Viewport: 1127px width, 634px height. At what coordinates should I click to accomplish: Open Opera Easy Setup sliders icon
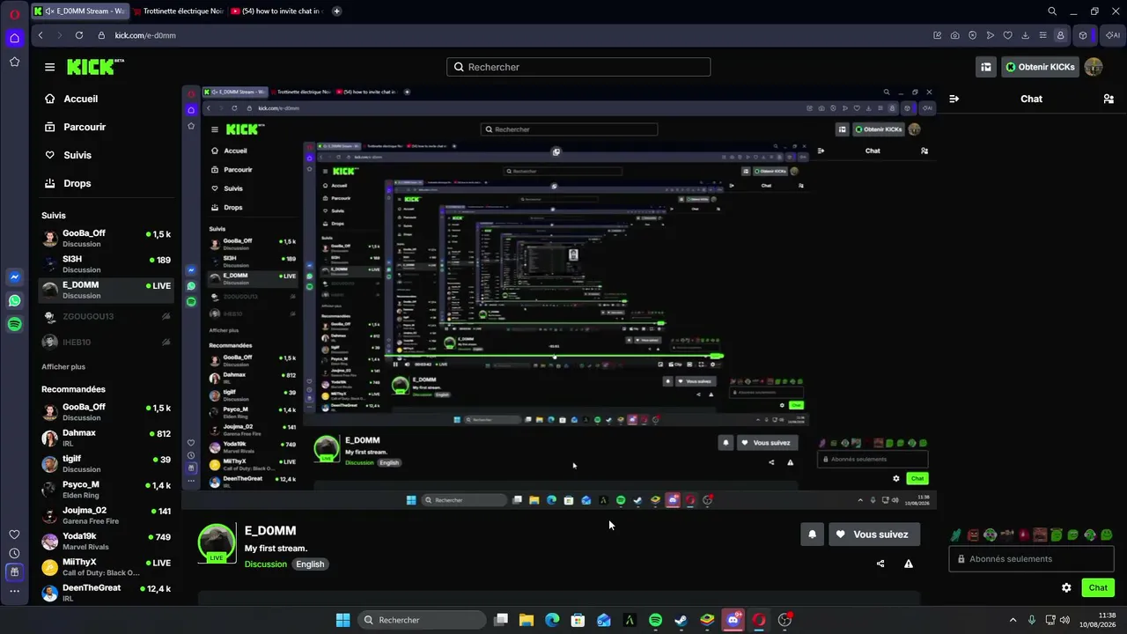click(x=1043, y=35)
